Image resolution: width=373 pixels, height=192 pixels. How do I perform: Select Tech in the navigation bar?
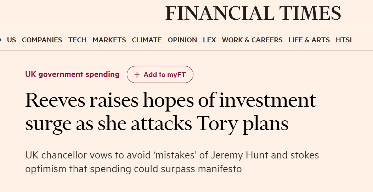[77, 40]
